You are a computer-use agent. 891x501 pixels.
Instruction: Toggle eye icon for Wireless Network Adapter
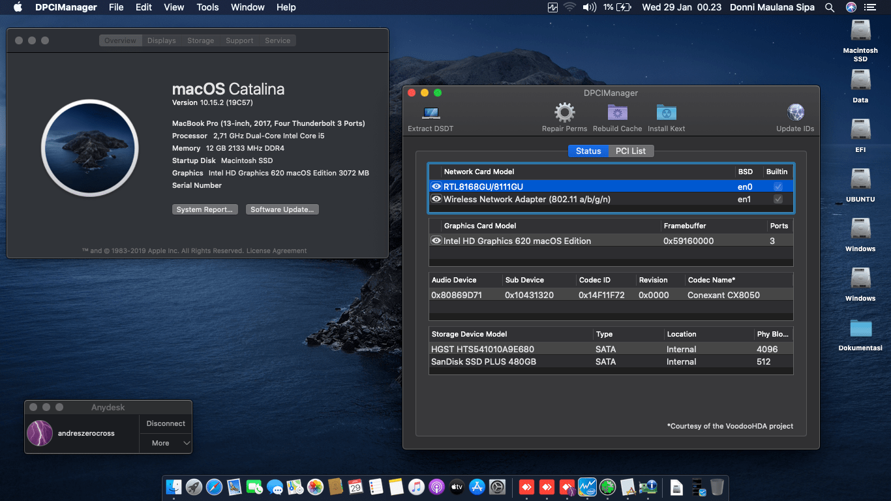click(x=436, y=199)
